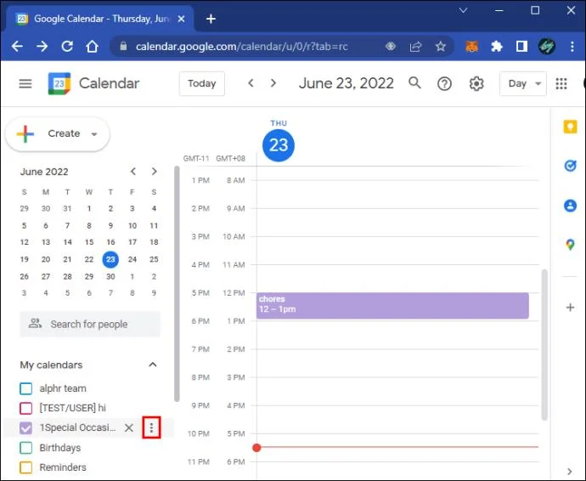Get add-ons with the plus icon
This screenshot has height=481, width=586.
click(570, 308)
